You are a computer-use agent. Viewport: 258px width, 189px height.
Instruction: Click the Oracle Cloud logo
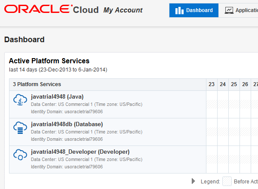coord(51,9)
